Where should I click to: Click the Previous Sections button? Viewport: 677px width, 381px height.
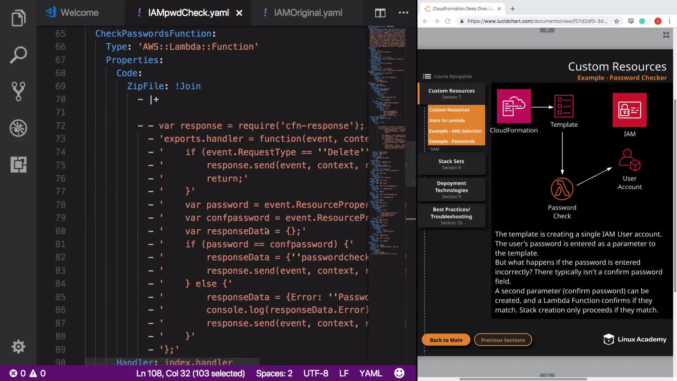pyautogui.click(x=502, y=340)
